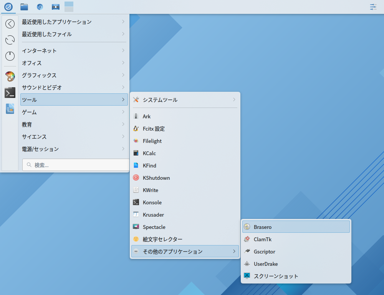384x295 pixels.
Task: Open その他のアプリケーション submenu entry
Action: coord(185,251)
